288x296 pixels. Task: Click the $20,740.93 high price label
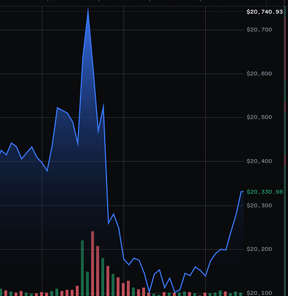click(264, 12)
